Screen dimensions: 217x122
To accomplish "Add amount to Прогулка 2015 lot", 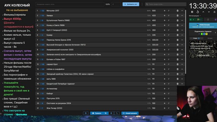I will click(x=164, y=98).
